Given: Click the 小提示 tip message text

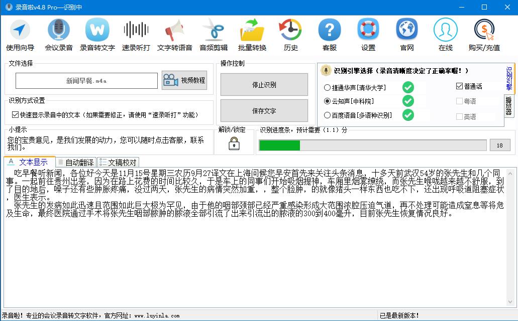Looking at the screenshot, I should coord(106,143).
